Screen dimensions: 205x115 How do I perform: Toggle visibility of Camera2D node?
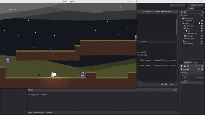[x=202, y=26]
